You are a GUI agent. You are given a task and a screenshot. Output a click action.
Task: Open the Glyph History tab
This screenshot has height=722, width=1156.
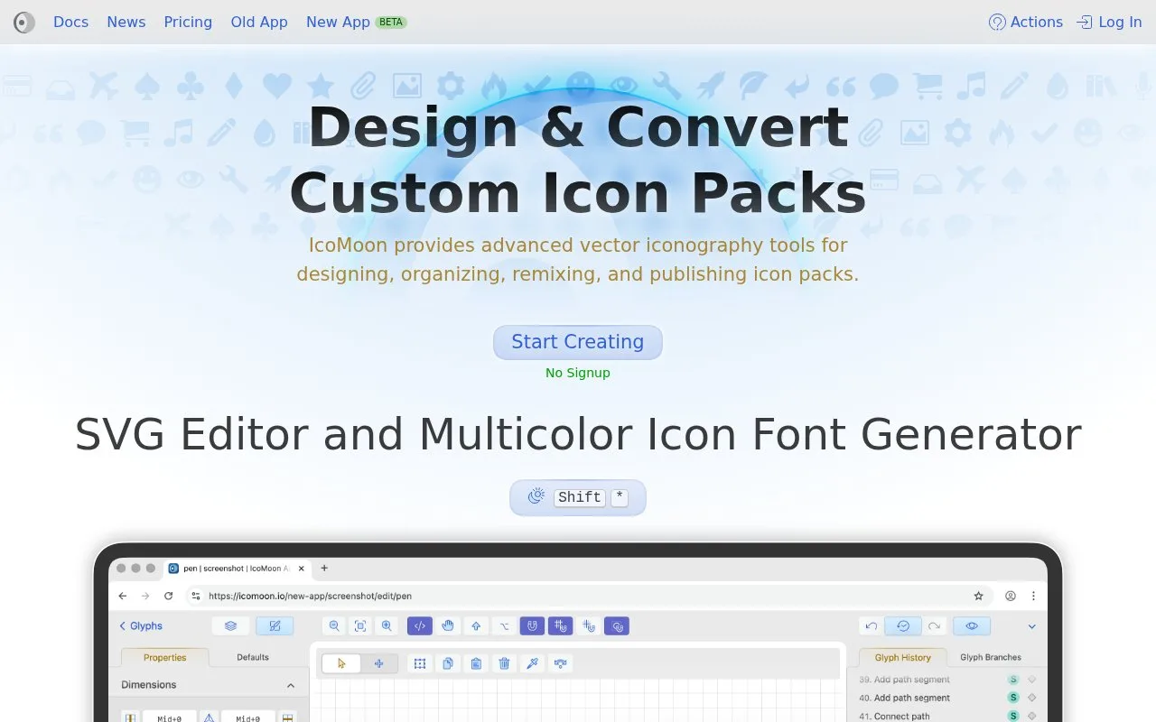pos(903,657)
